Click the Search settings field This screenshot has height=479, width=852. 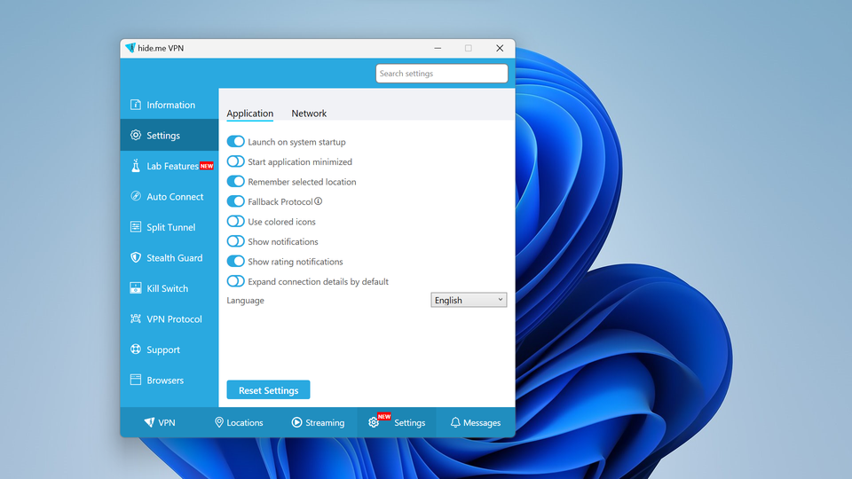[442, 74]
